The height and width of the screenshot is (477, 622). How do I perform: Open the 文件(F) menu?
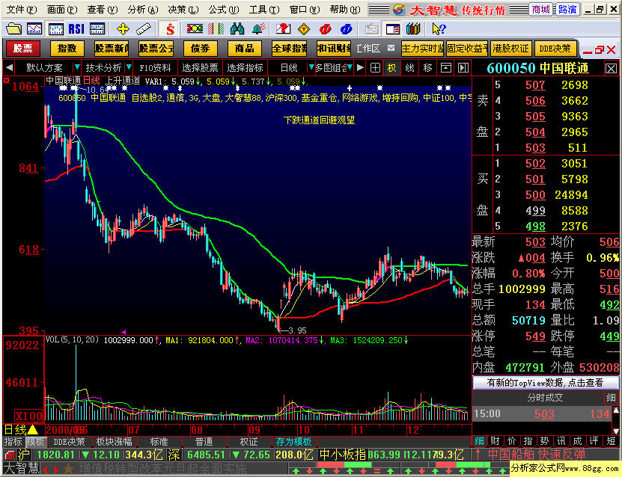[x=22, y=9]
